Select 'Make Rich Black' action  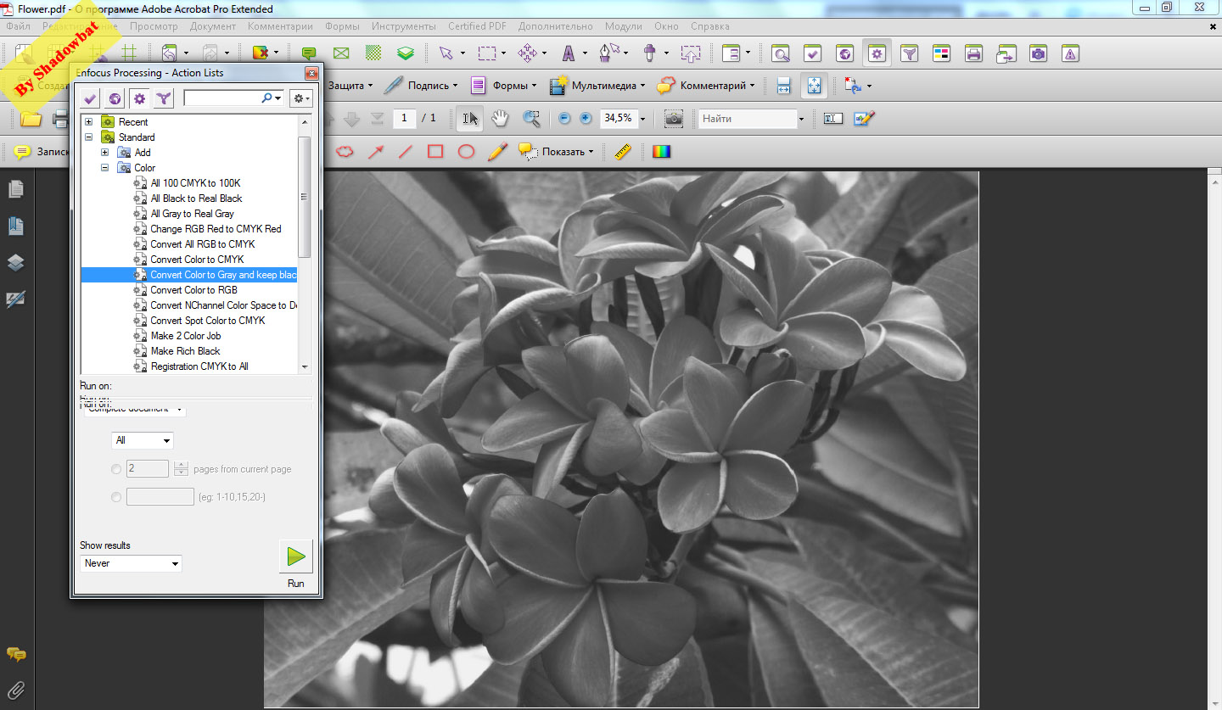coord(185,351)
